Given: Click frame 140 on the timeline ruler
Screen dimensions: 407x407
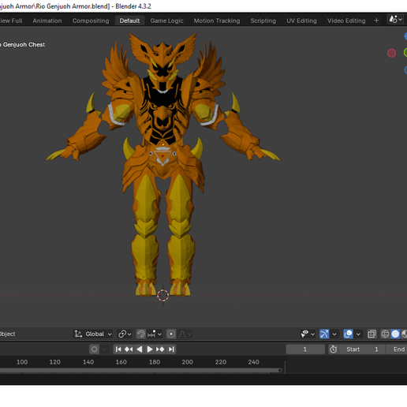Looking at the screenshot, I should [88, 362].
